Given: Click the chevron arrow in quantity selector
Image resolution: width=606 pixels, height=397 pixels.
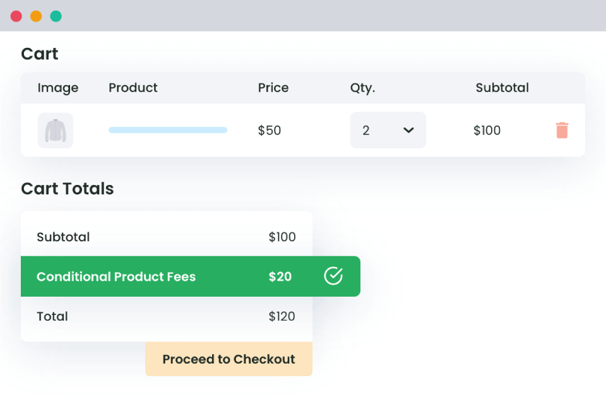Looking at the screenshot, I should tap(407, 130).
